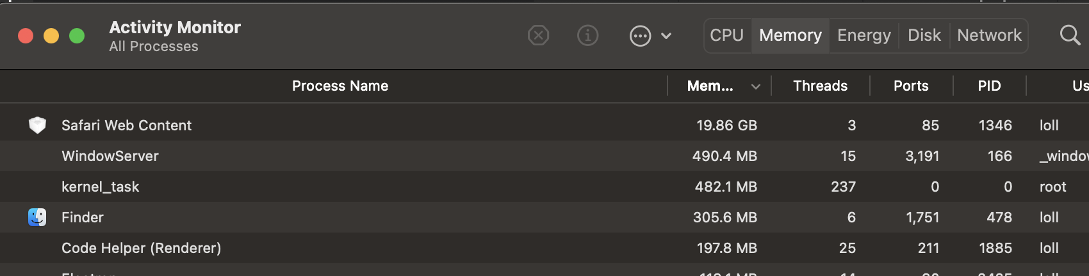Screen dimensions: 1089x276
Task: Sort by Ports column header
Action: [911, 86]
